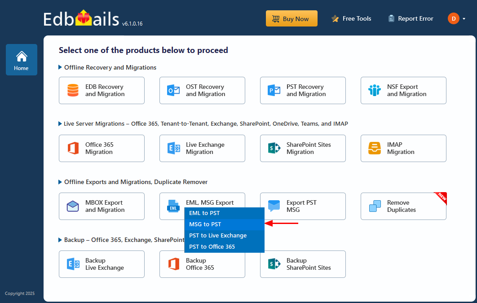
Task: Click the Remove Duplicates squares icon
Action: tap(375, 206)
